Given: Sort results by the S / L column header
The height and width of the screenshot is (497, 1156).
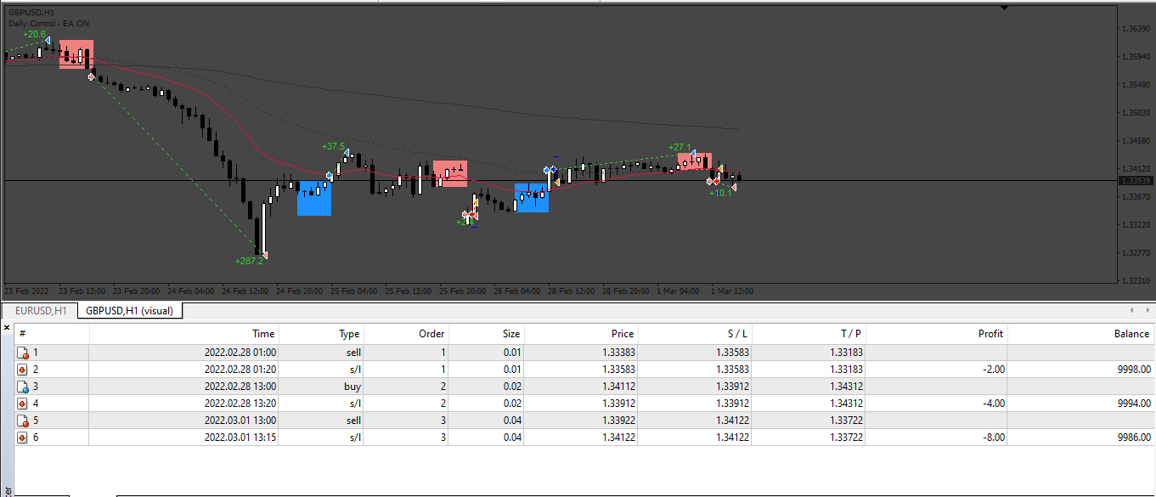Looking at the screenshot, I should tap(695, 334).
